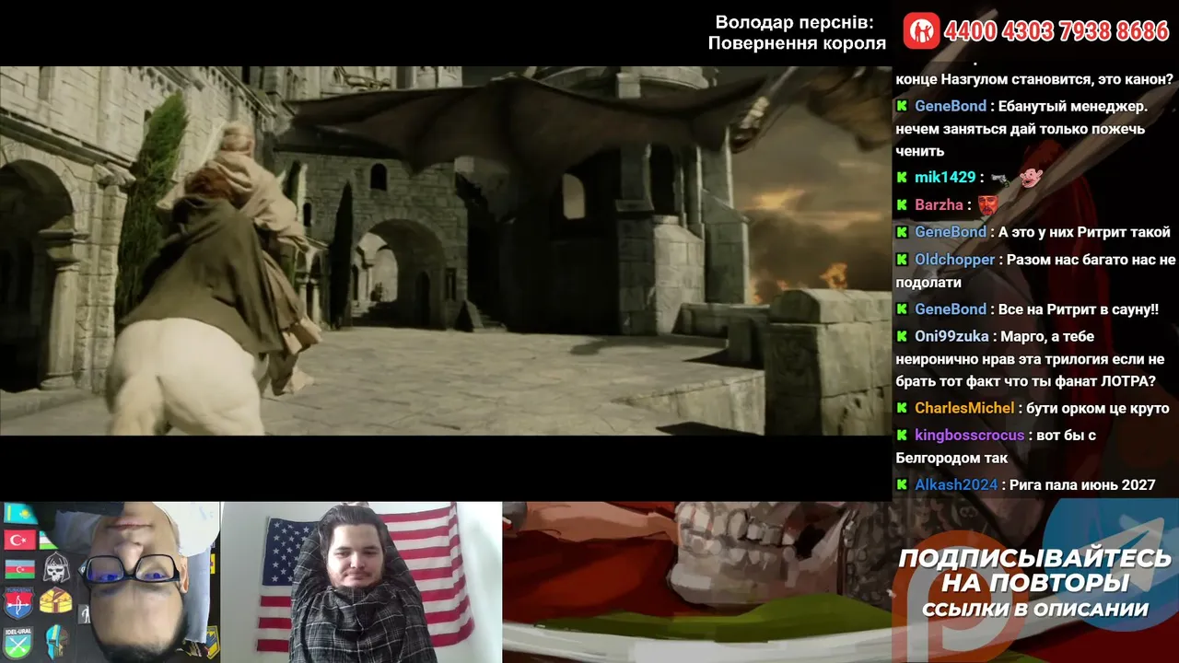Click the K badge next to kingbosscrocus
Viewport: 1179px width, 663px height.
click(x=902, y=436)
